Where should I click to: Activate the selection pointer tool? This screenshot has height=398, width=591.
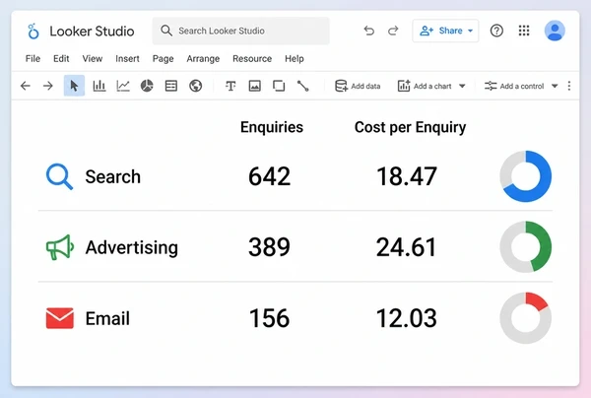(x=74, y=86)
